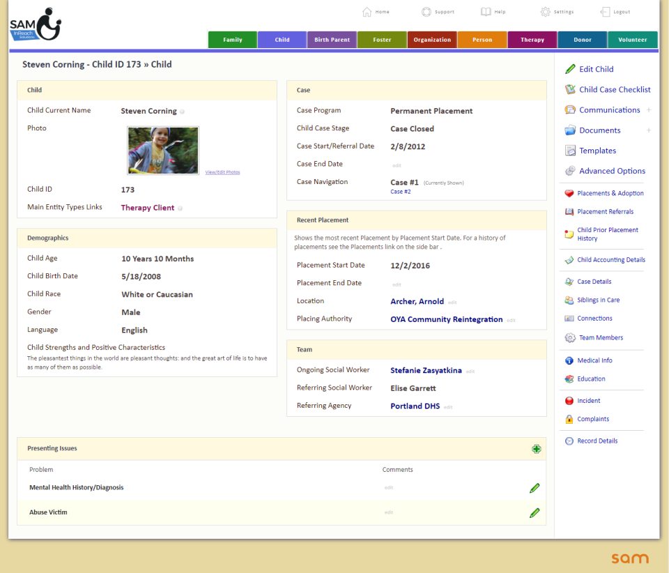The height and width of the screenshot is (573, 669).
Task: Click the Child Accounting Details icon
Action: (x=569, y=260)
